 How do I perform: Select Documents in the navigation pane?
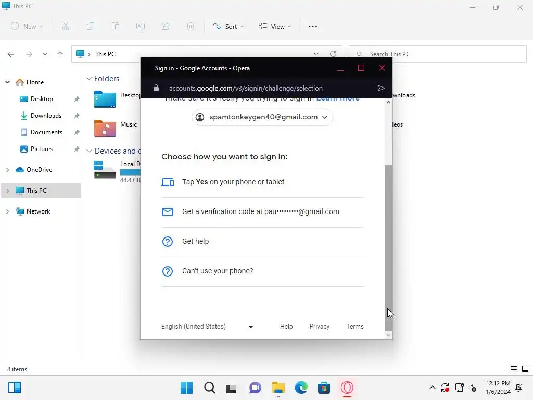click(46, 132)
